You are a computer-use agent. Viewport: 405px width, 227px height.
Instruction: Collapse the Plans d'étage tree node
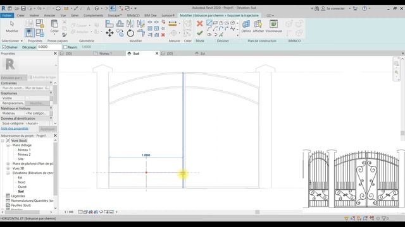pyautogui.click(x=8, y=145)
